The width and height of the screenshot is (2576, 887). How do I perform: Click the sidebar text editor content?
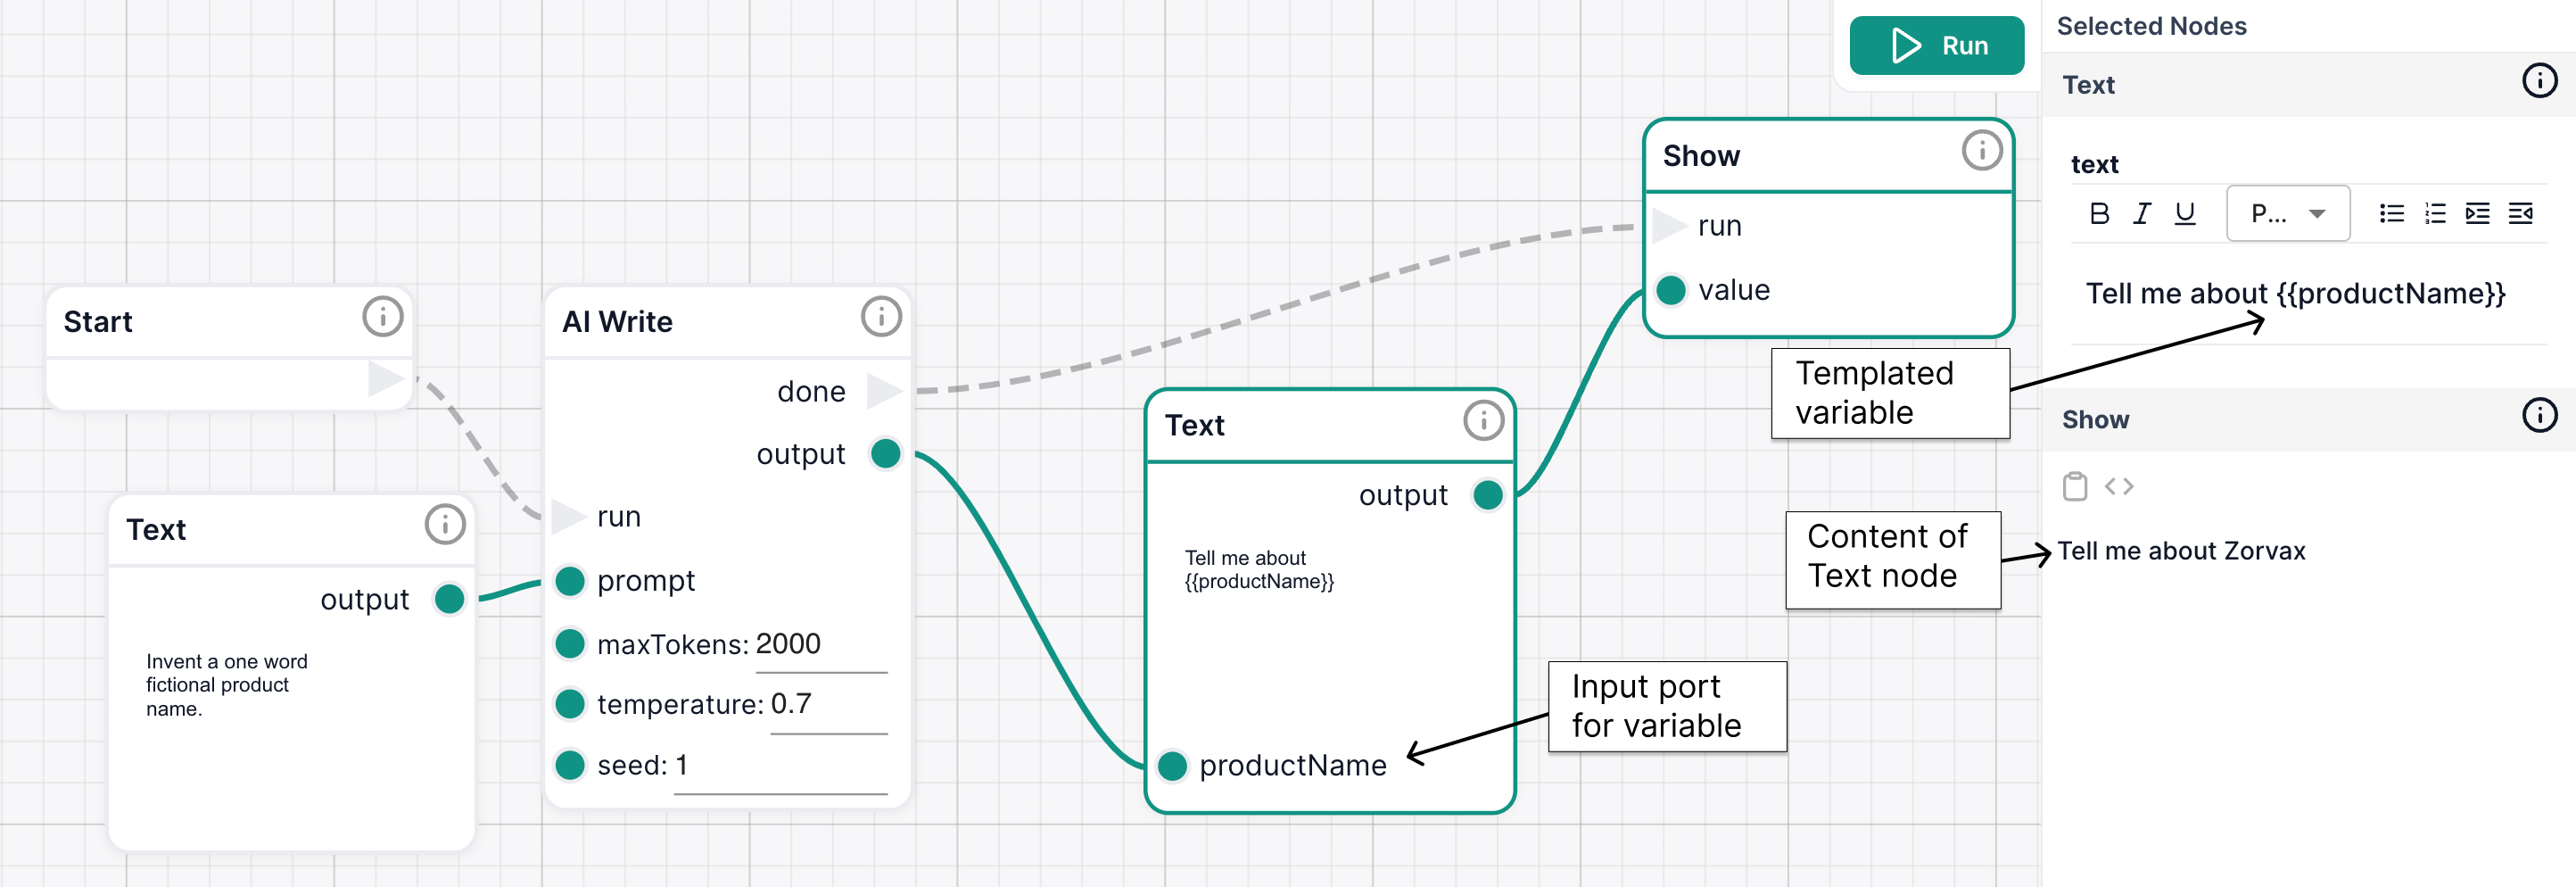coord(2295,293)
